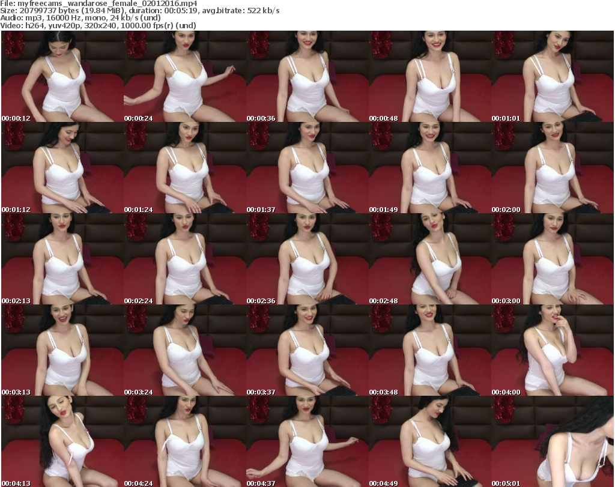Open the thumbnail timestamped 00:02:36
Image resolution: width=615 pixels, height=487 pixels.
point(307,259)
